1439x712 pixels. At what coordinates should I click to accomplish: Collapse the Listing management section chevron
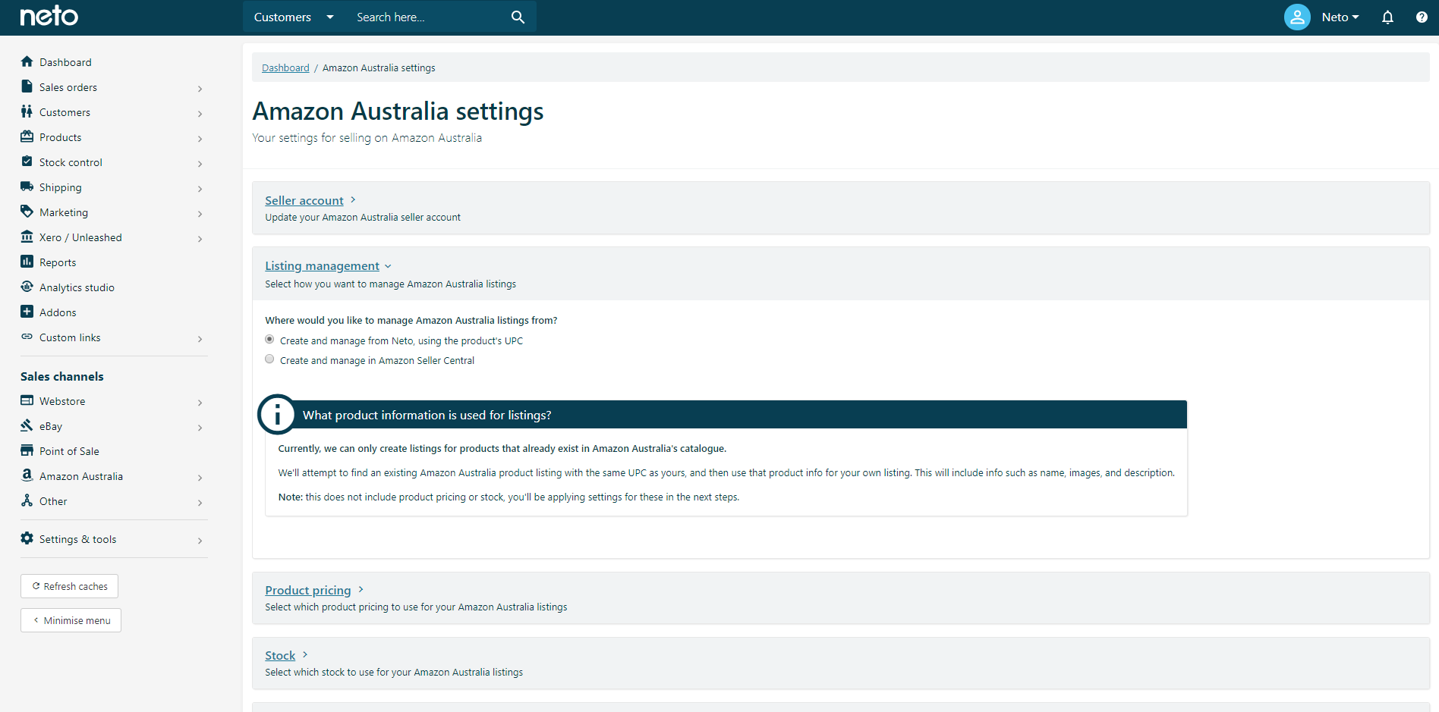point(388,266)
